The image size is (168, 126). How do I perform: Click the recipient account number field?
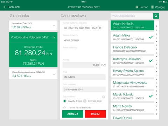84,28
